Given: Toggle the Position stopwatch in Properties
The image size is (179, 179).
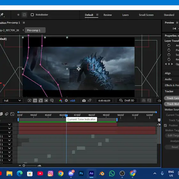Looking at the screenshot, I should [169, 50].
